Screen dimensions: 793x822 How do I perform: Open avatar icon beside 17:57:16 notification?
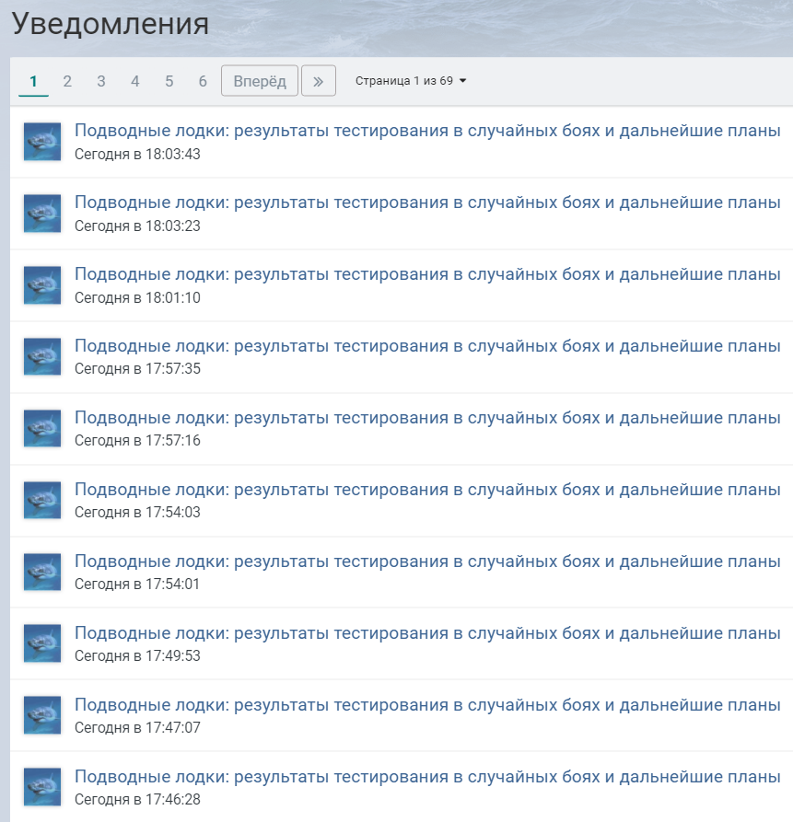pos(42,429)
